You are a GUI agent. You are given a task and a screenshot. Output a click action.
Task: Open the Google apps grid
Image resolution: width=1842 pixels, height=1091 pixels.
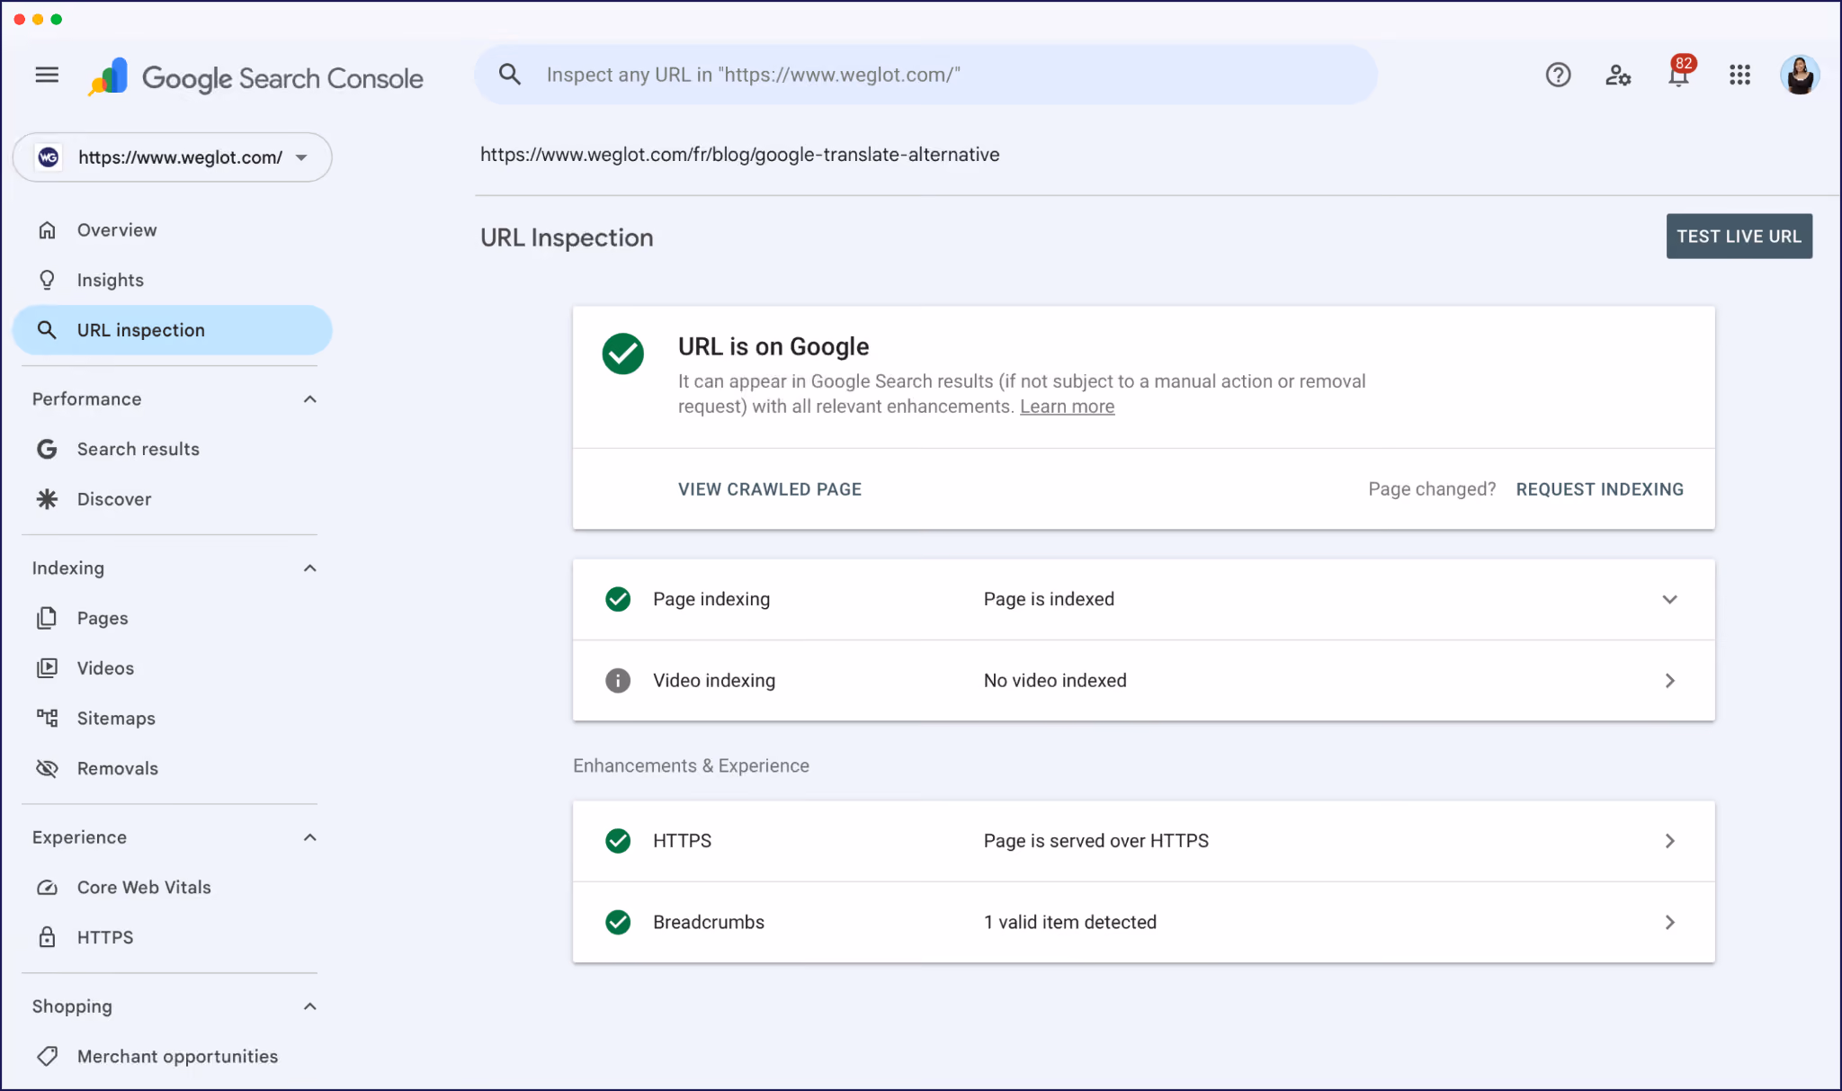(1739, 76)
